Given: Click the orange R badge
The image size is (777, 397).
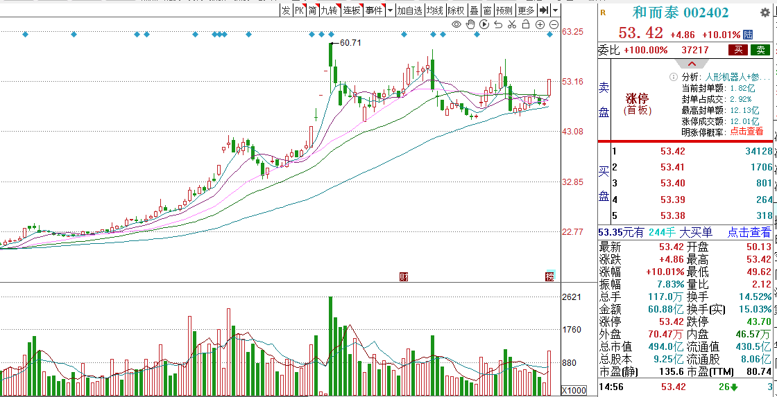Looking at the screenshot, I should click(603, 12).
